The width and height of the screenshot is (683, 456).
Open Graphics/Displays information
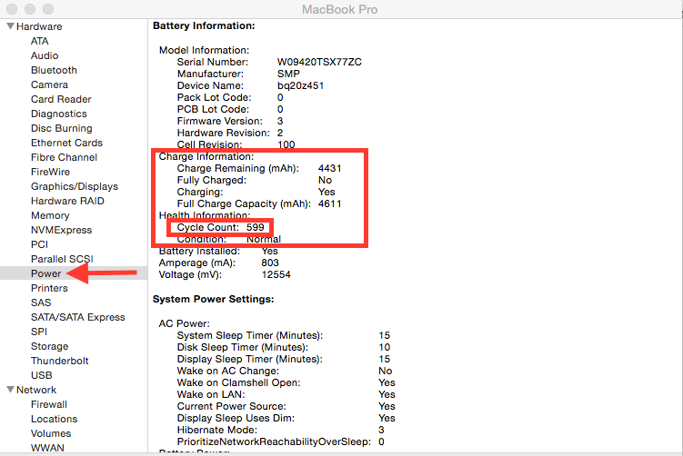point(75,186)
